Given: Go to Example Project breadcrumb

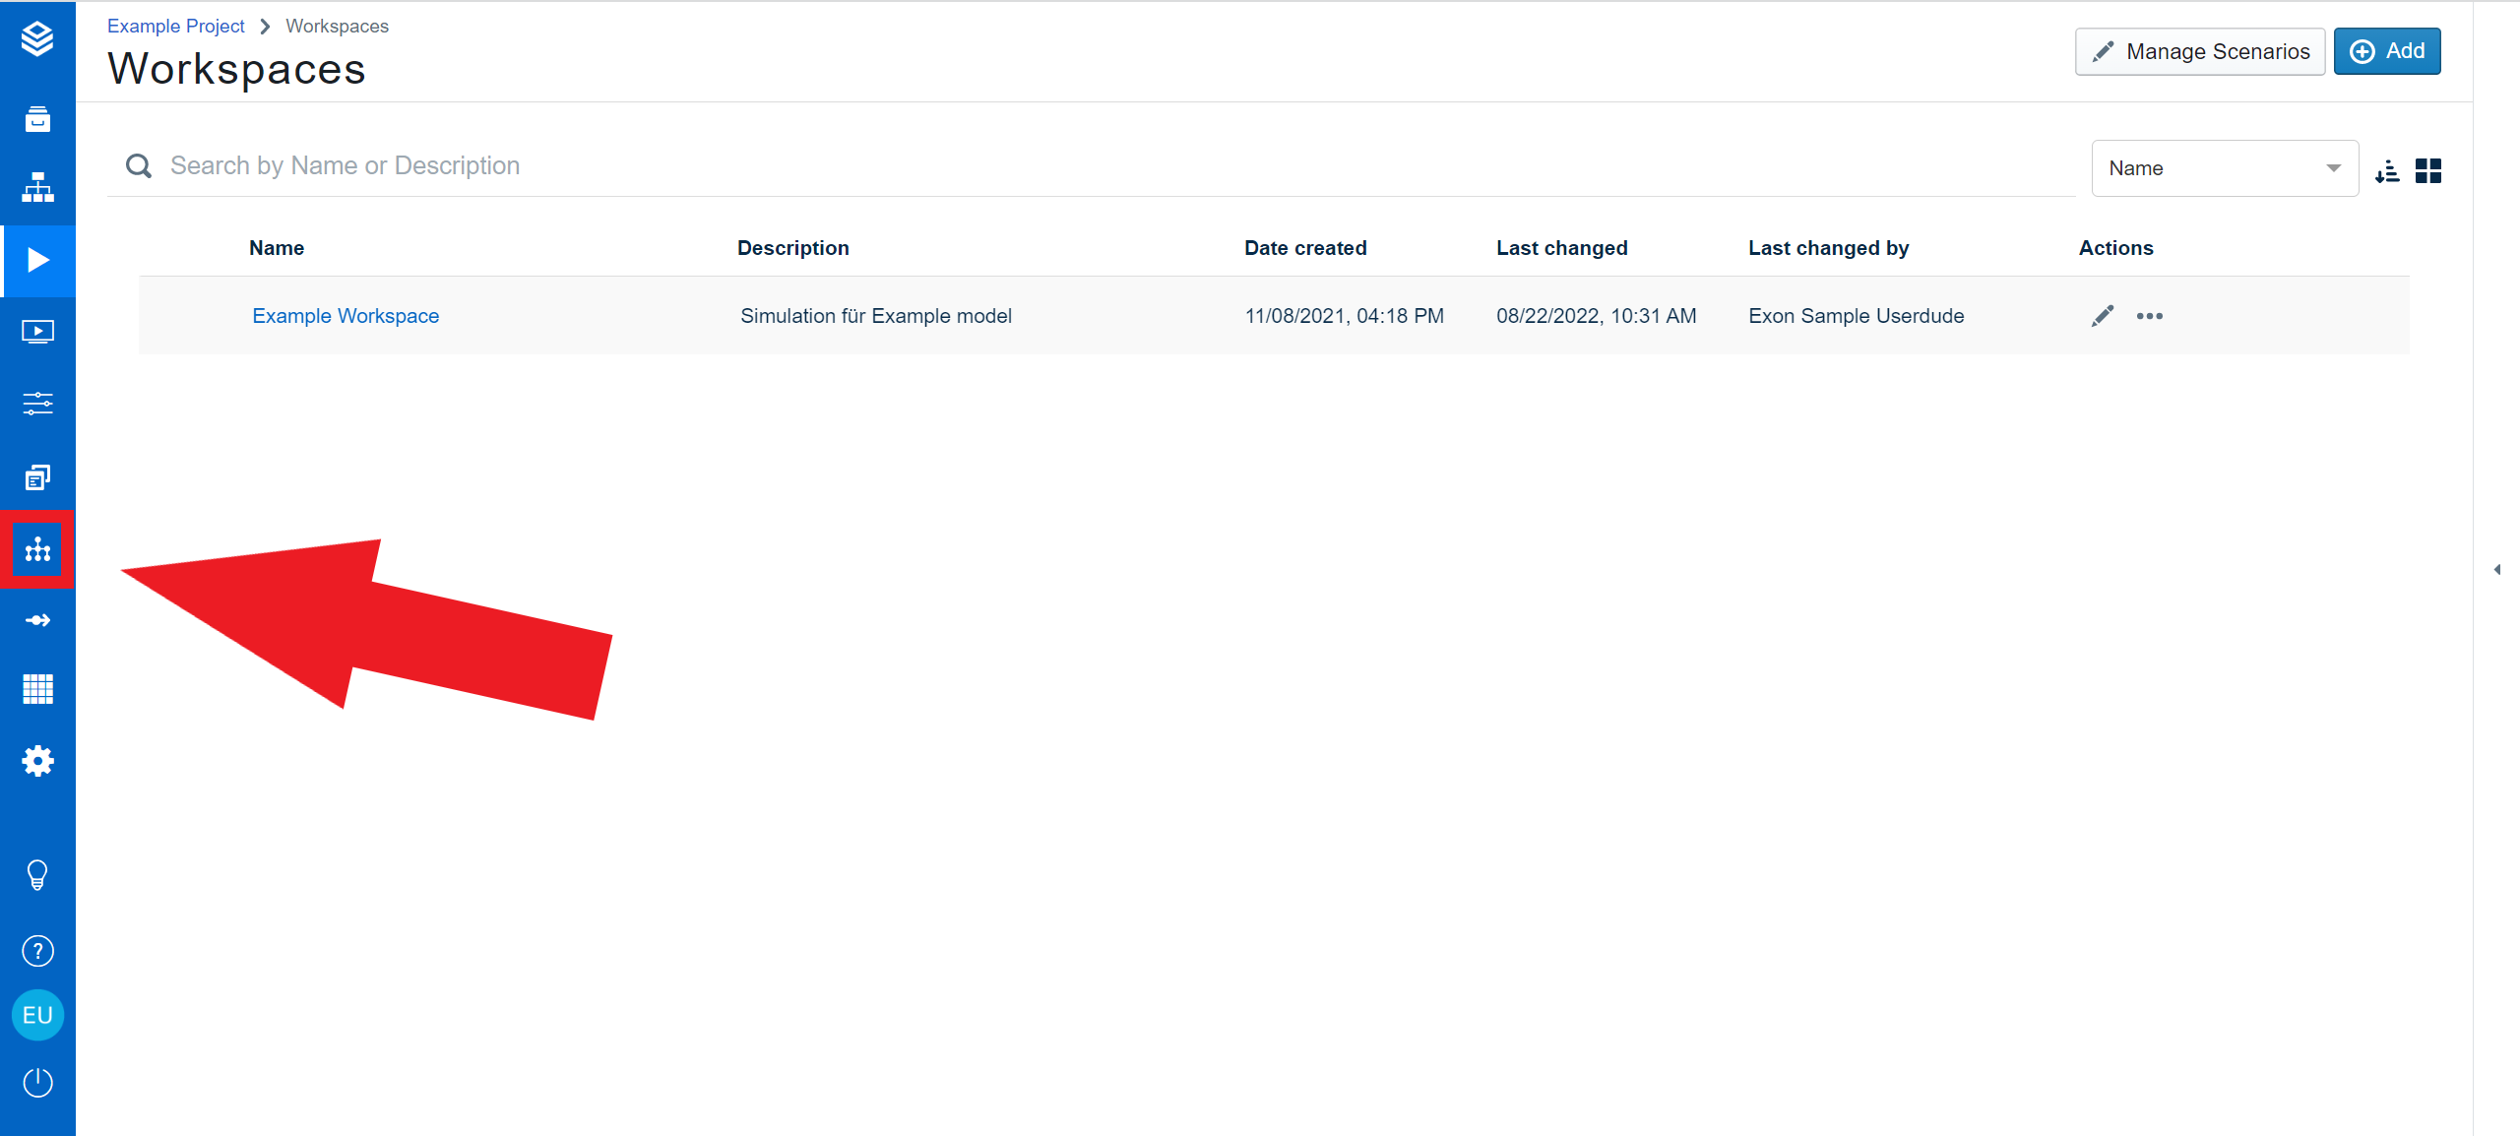Looking at the screenshot, I should [175, 27].
